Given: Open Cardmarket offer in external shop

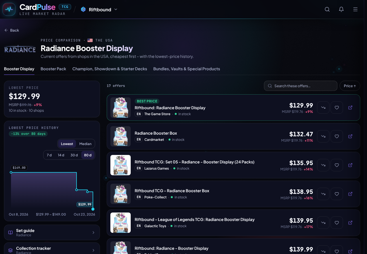Looking at the screenshot, I should tap(350, 136).
